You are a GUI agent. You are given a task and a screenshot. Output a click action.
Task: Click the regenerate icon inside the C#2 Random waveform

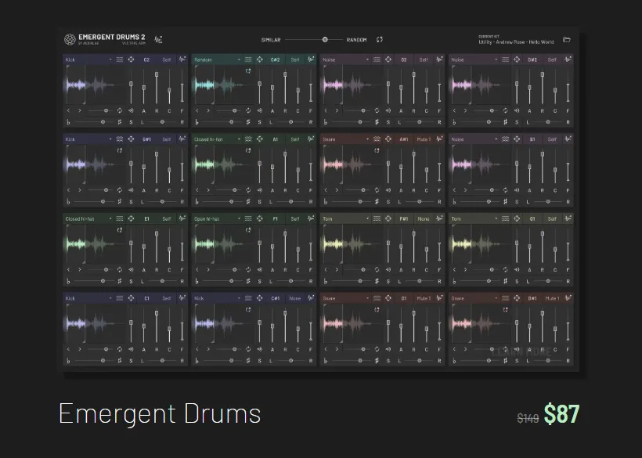coord(248,70)
